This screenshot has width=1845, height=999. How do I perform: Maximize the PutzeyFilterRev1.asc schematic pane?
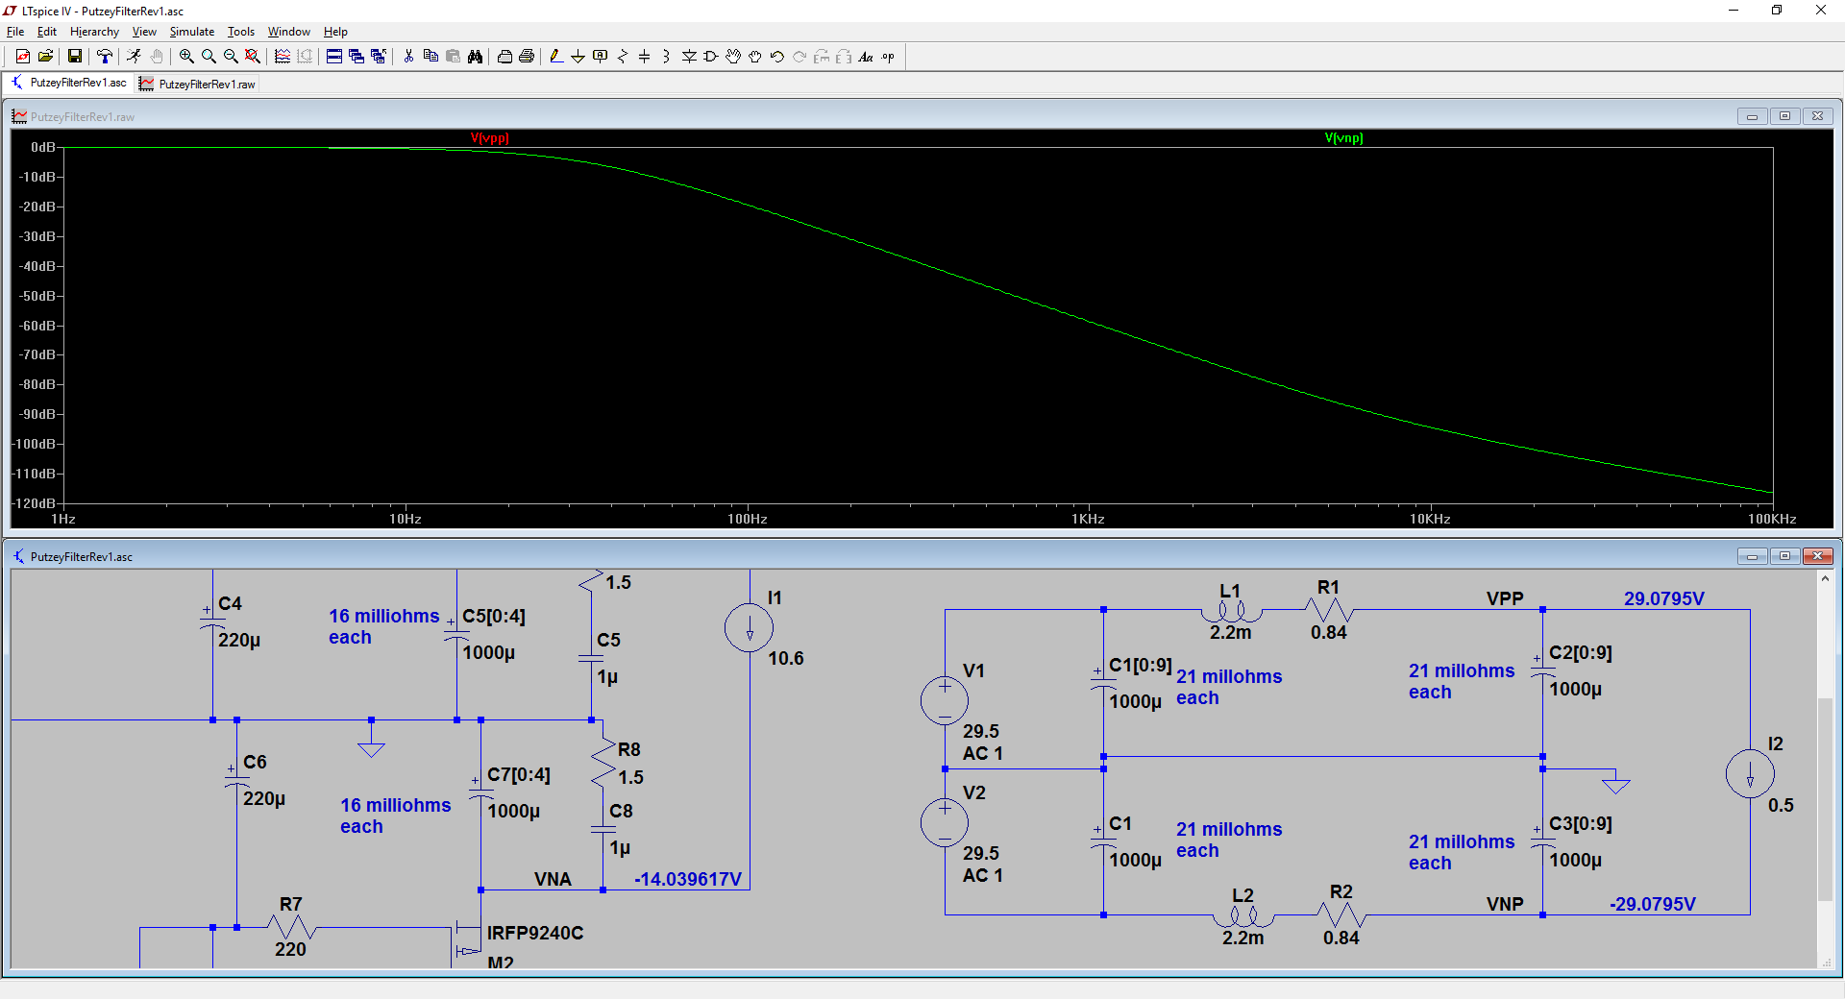(1784, 556)
